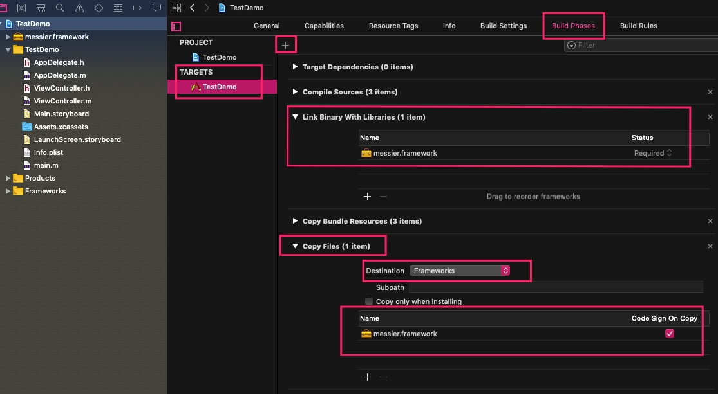Go back in editor history

click(193, 8)
